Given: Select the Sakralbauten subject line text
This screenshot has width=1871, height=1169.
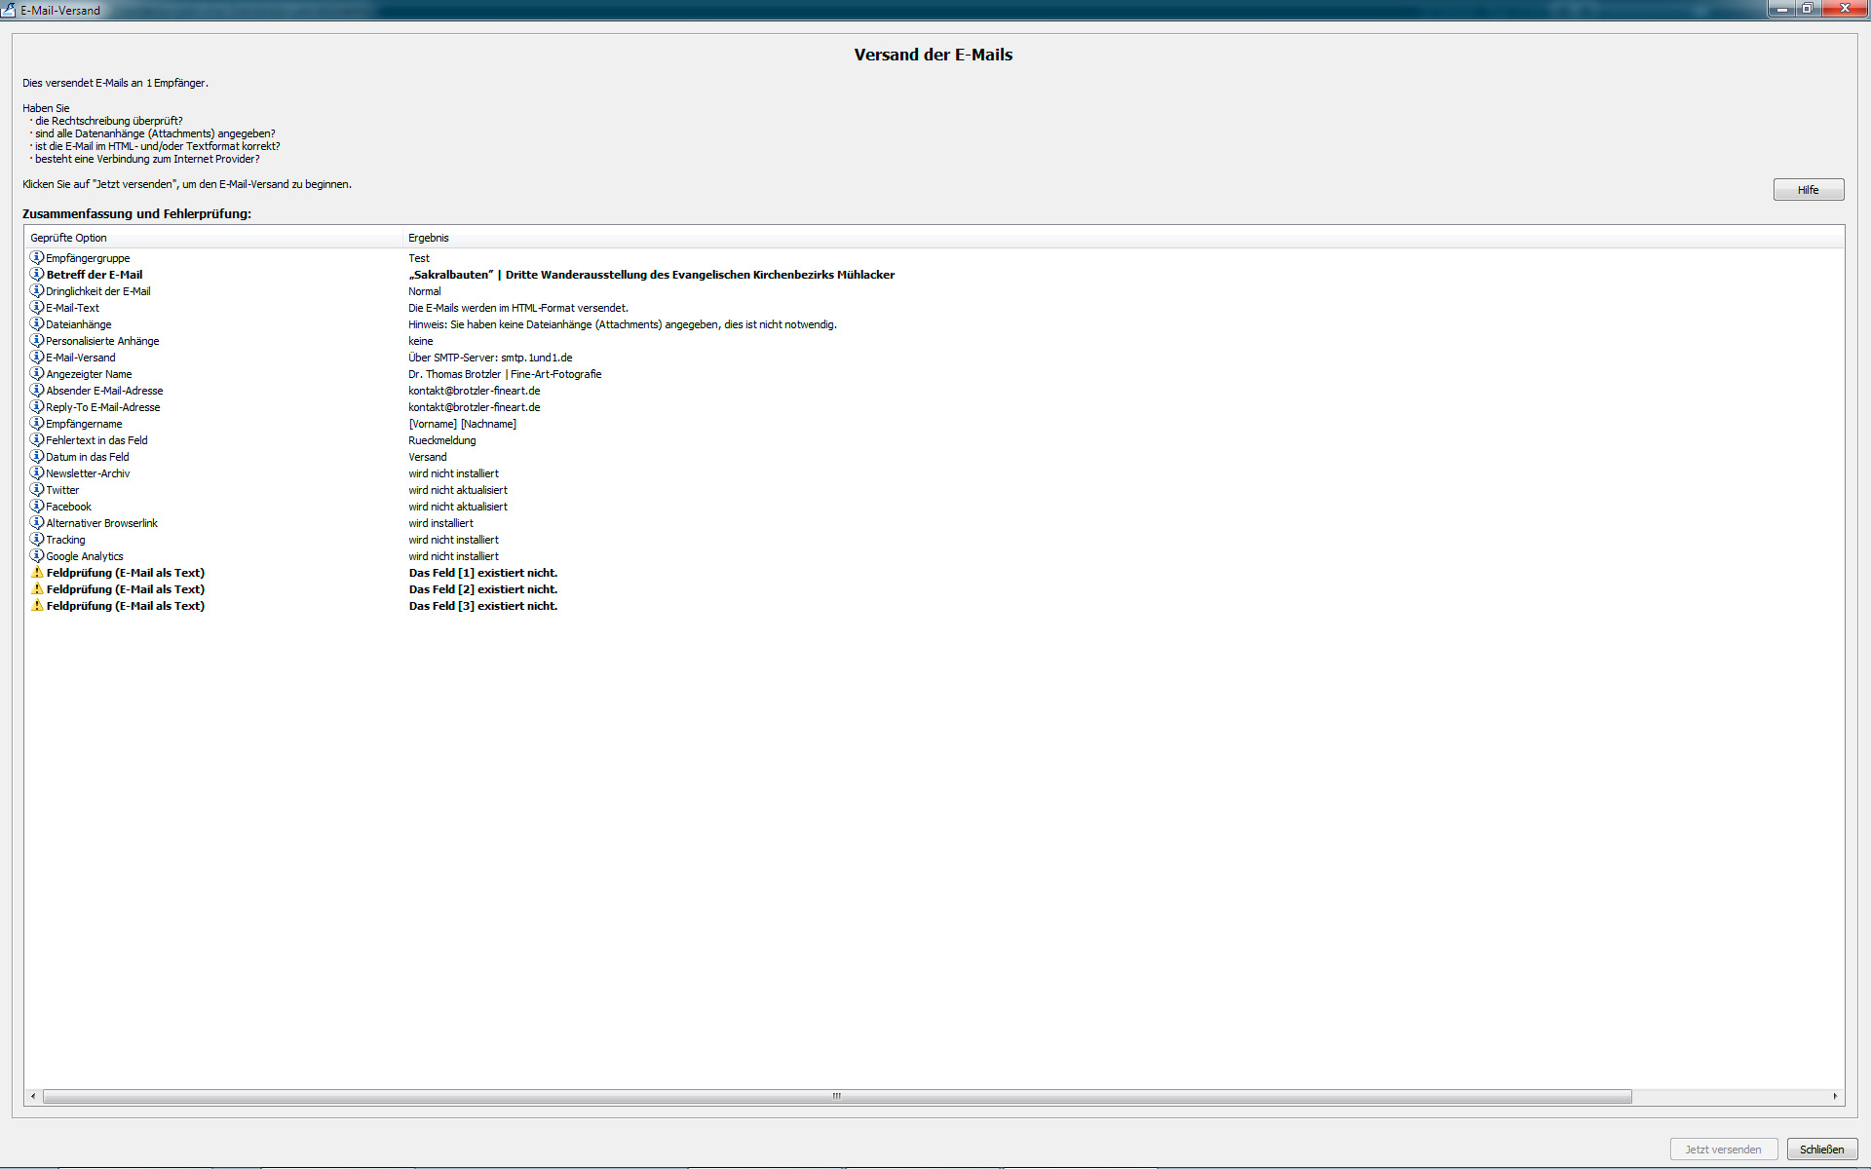Looking at the screenshot, I should click(x=651, y=275).
